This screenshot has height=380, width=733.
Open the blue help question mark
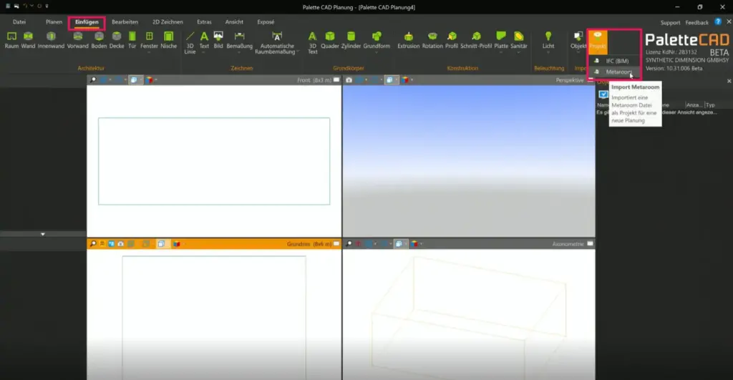[x=718, y=21]
